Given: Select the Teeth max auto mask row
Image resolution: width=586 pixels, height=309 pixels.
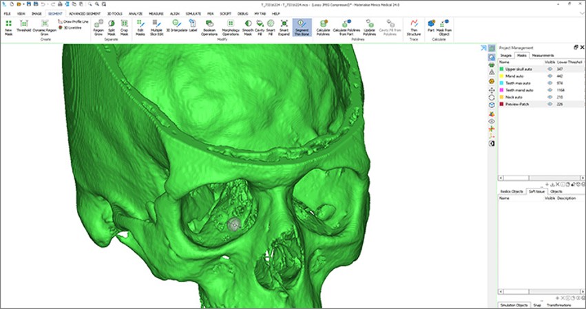Looking at the screenshot, I should 541,83.
